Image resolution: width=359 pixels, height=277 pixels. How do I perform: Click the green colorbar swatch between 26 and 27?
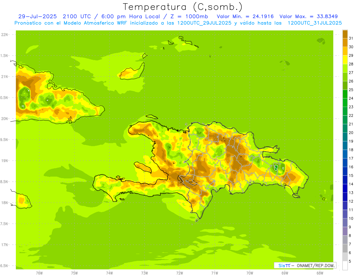pos(345,77)
